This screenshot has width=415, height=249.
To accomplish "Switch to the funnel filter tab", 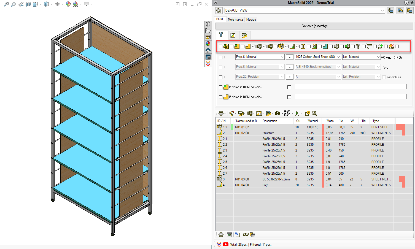I will click(x=221, y=35).
